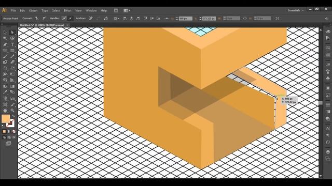Click the remove selected anchor points icon
Image resolution: width=332 pixels, height=186 pixels.
pyautogui.click(x=91, y=19)
